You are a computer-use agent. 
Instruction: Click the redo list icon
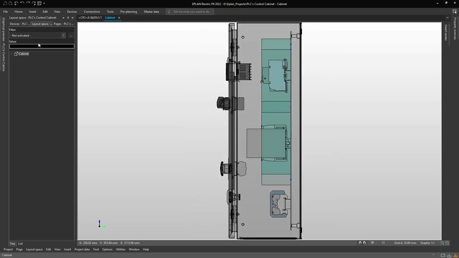point(34,3)
